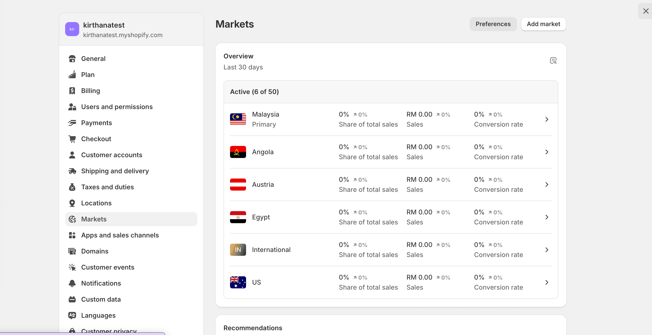Click Egypt's Share of total sales value
The image size is (652, 335).
click(344, 212)
